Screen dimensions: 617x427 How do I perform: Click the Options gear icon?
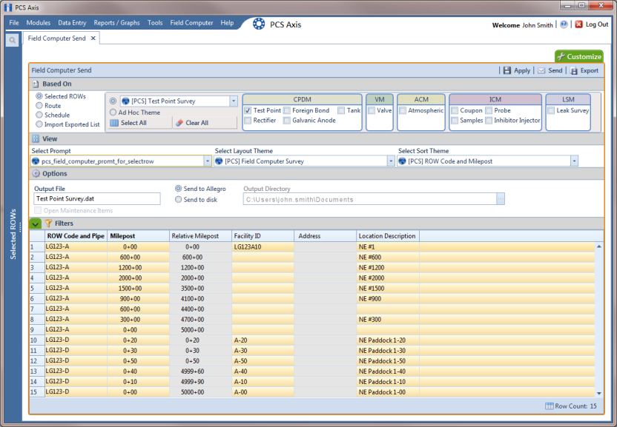pos(36,173)
